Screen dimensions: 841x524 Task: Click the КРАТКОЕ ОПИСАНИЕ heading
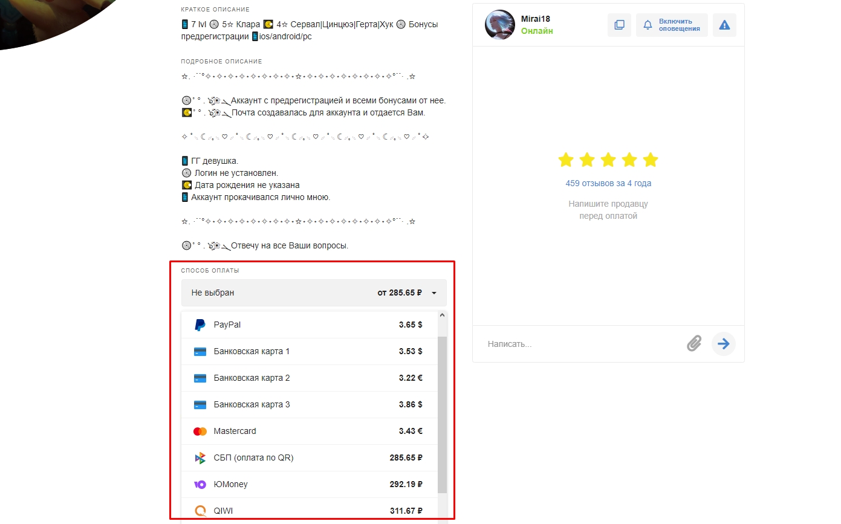(x=215, y=10)
